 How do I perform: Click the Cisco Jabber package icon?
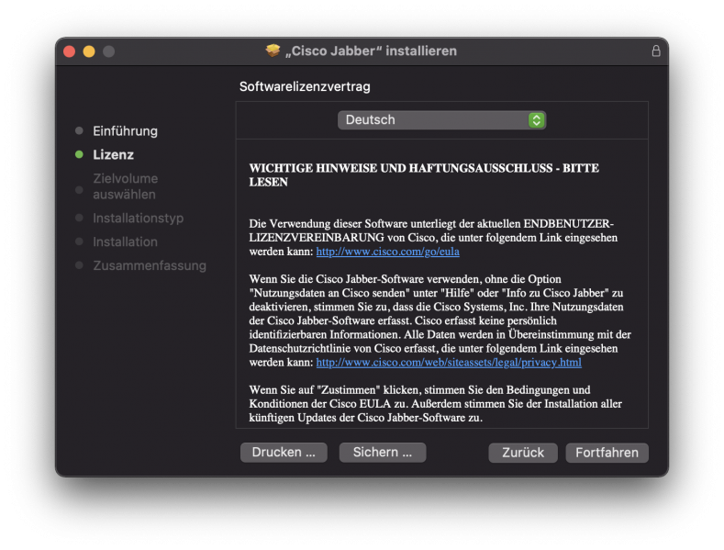[x=273, y=51]
